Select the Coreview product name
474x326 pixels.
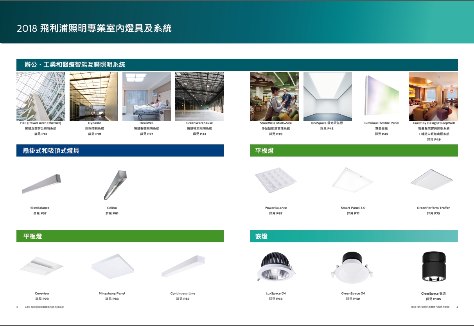coord(42,293)
